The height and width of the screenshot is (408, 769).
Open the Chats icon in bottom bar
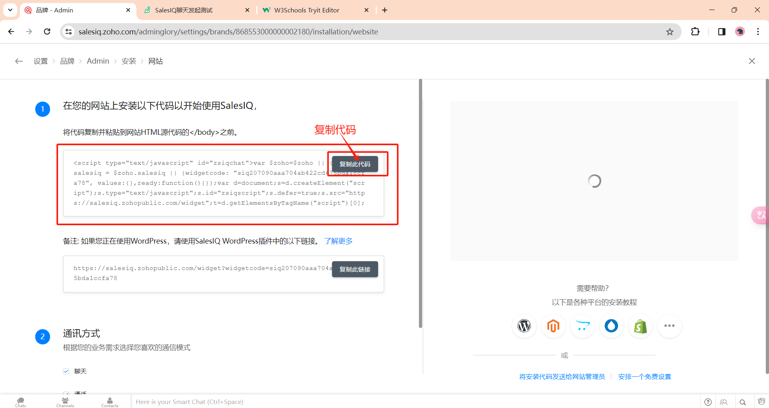pos(20,402)
